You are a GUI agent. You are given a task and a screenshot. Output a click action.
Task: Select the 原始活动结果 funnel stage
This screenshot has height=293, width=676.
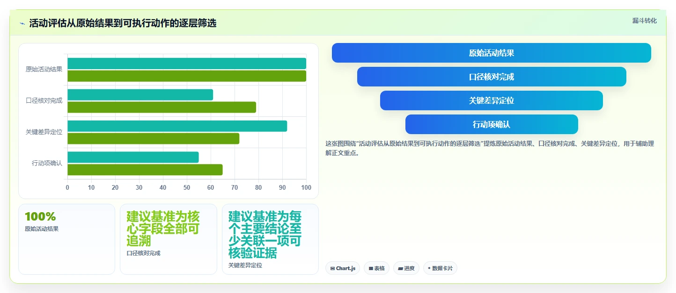tap(492, 53)
